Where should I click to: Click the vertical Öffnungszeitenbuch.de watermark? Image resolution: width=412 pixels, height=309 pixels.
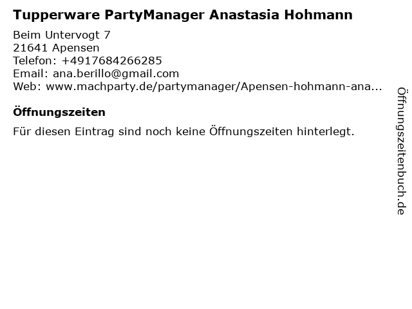(402, 151)
